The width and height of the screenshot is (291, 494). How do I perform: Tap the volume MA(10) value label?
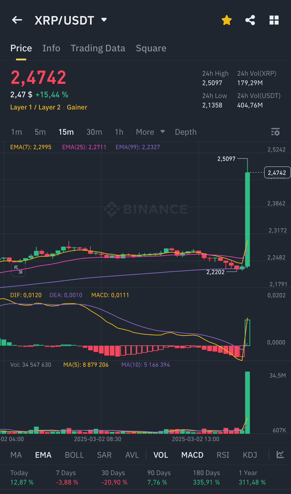point(145,365)
